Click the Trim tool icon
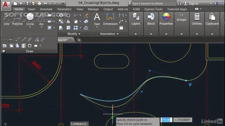This screenshot has height=126, width=225. point(76,15)
